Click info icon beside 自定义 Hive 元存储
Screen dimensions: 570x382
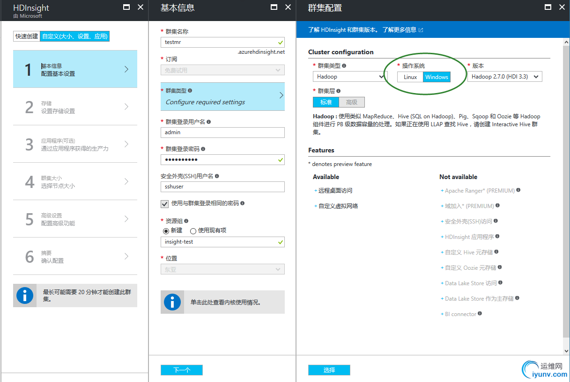click(x=496, y=252)
